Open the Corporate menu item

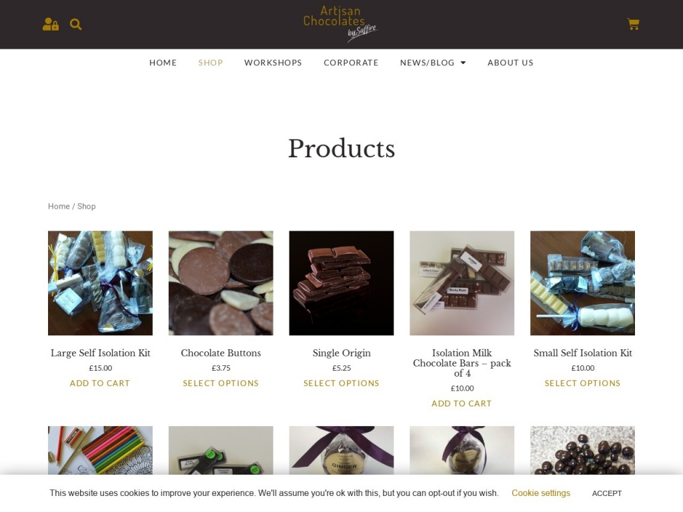[x=351, y=63]
